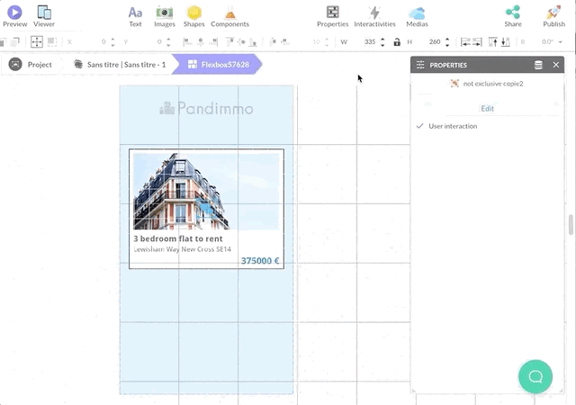Toggle the Properties panel button in toolbar
The image size is (576, 405).
[x=332, y=12]
